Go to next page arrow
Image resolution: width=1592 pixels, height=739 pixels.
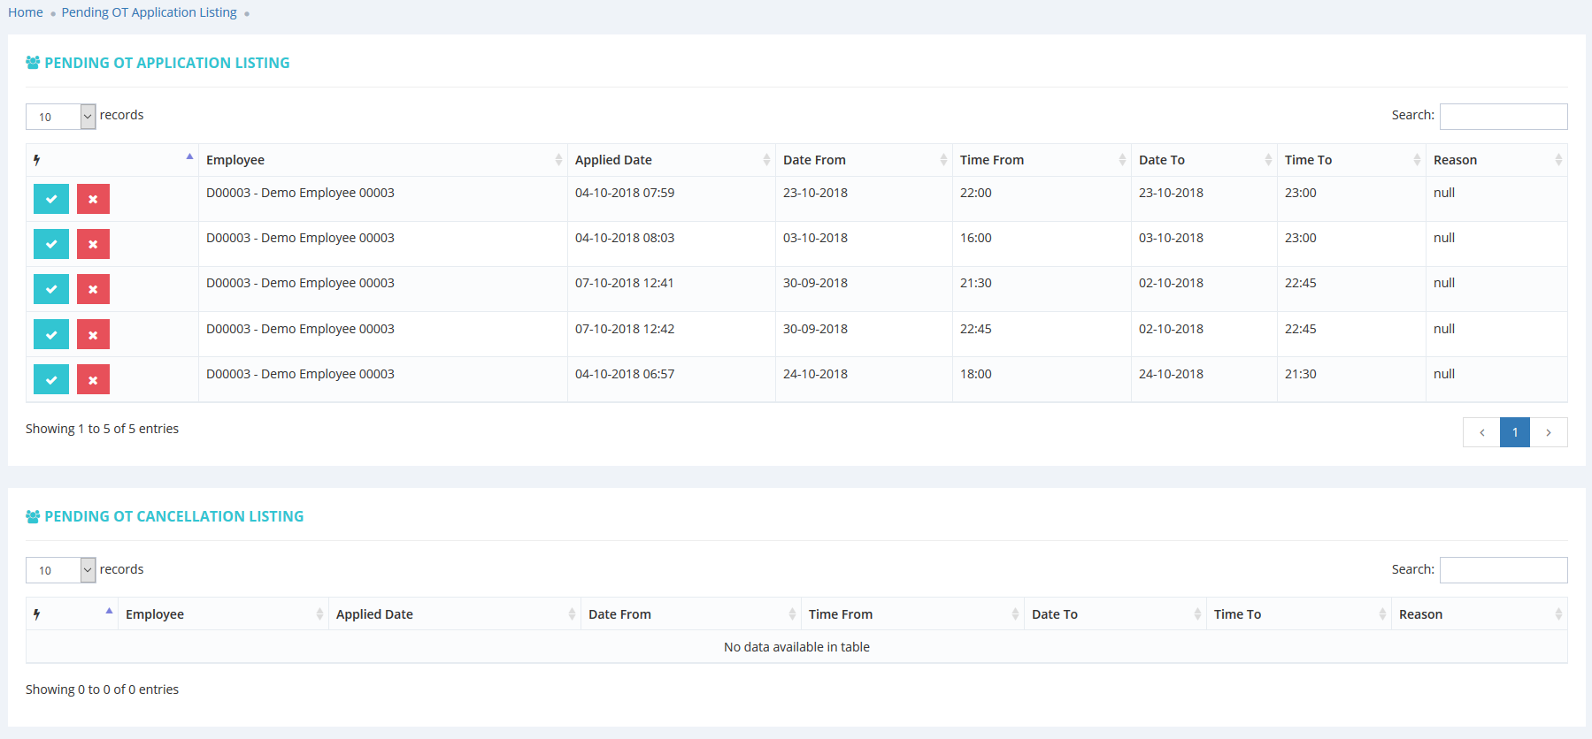tap(1549, 432)
